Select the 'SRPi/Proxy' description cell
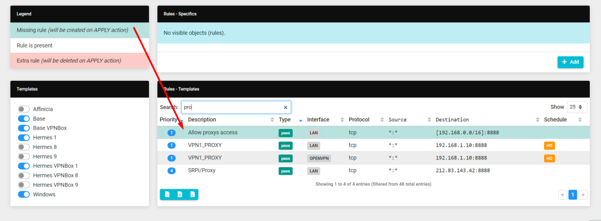The height and width of the screenshot is (221, 601). [x=202, y=171]
